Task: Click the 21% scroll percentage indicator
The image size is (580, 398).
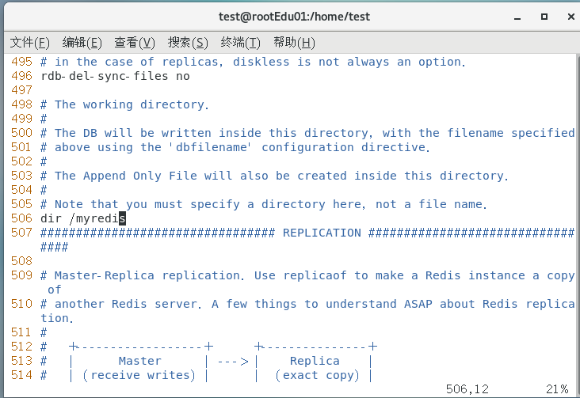Action: (x=555, y=389)
